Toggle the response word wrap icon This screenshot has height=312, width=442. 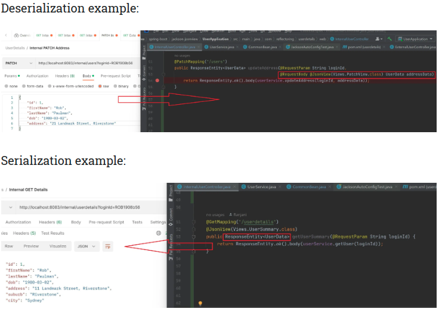click(108, 247)
